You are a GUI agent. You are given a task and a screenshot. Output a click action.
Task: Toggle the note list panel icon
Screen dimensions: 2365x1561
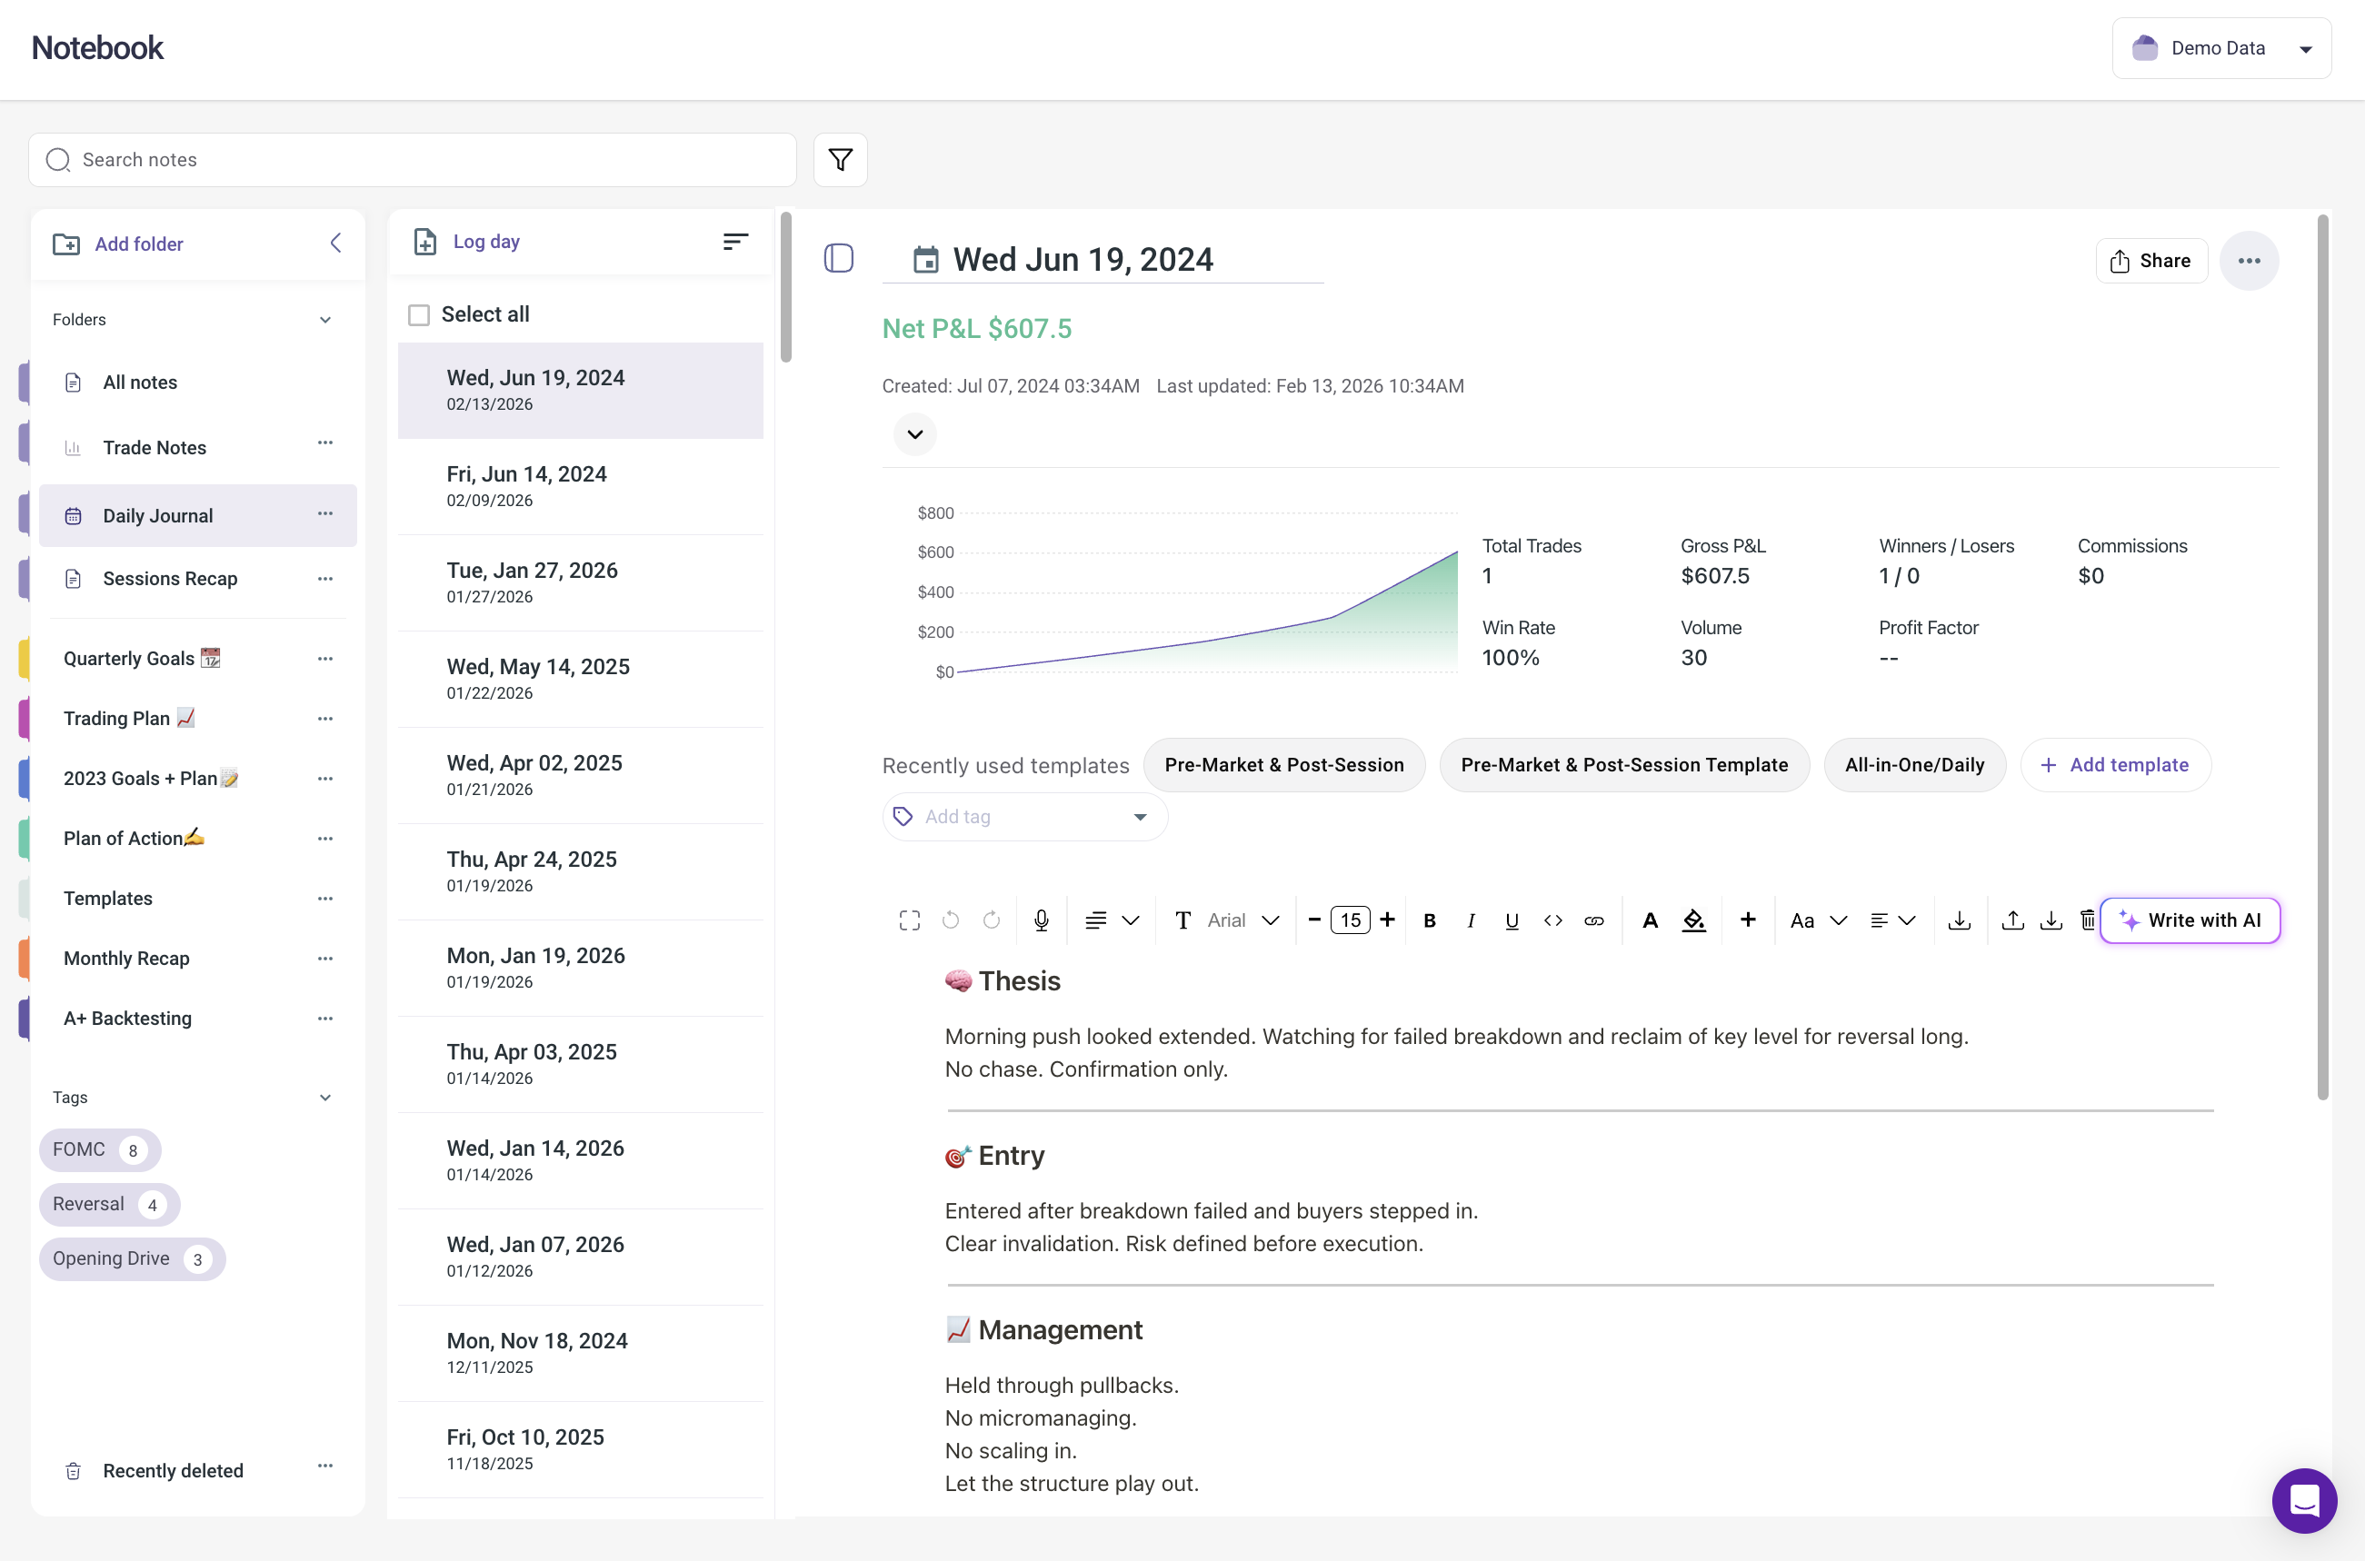pyautogui.click(x=838, y=259)
